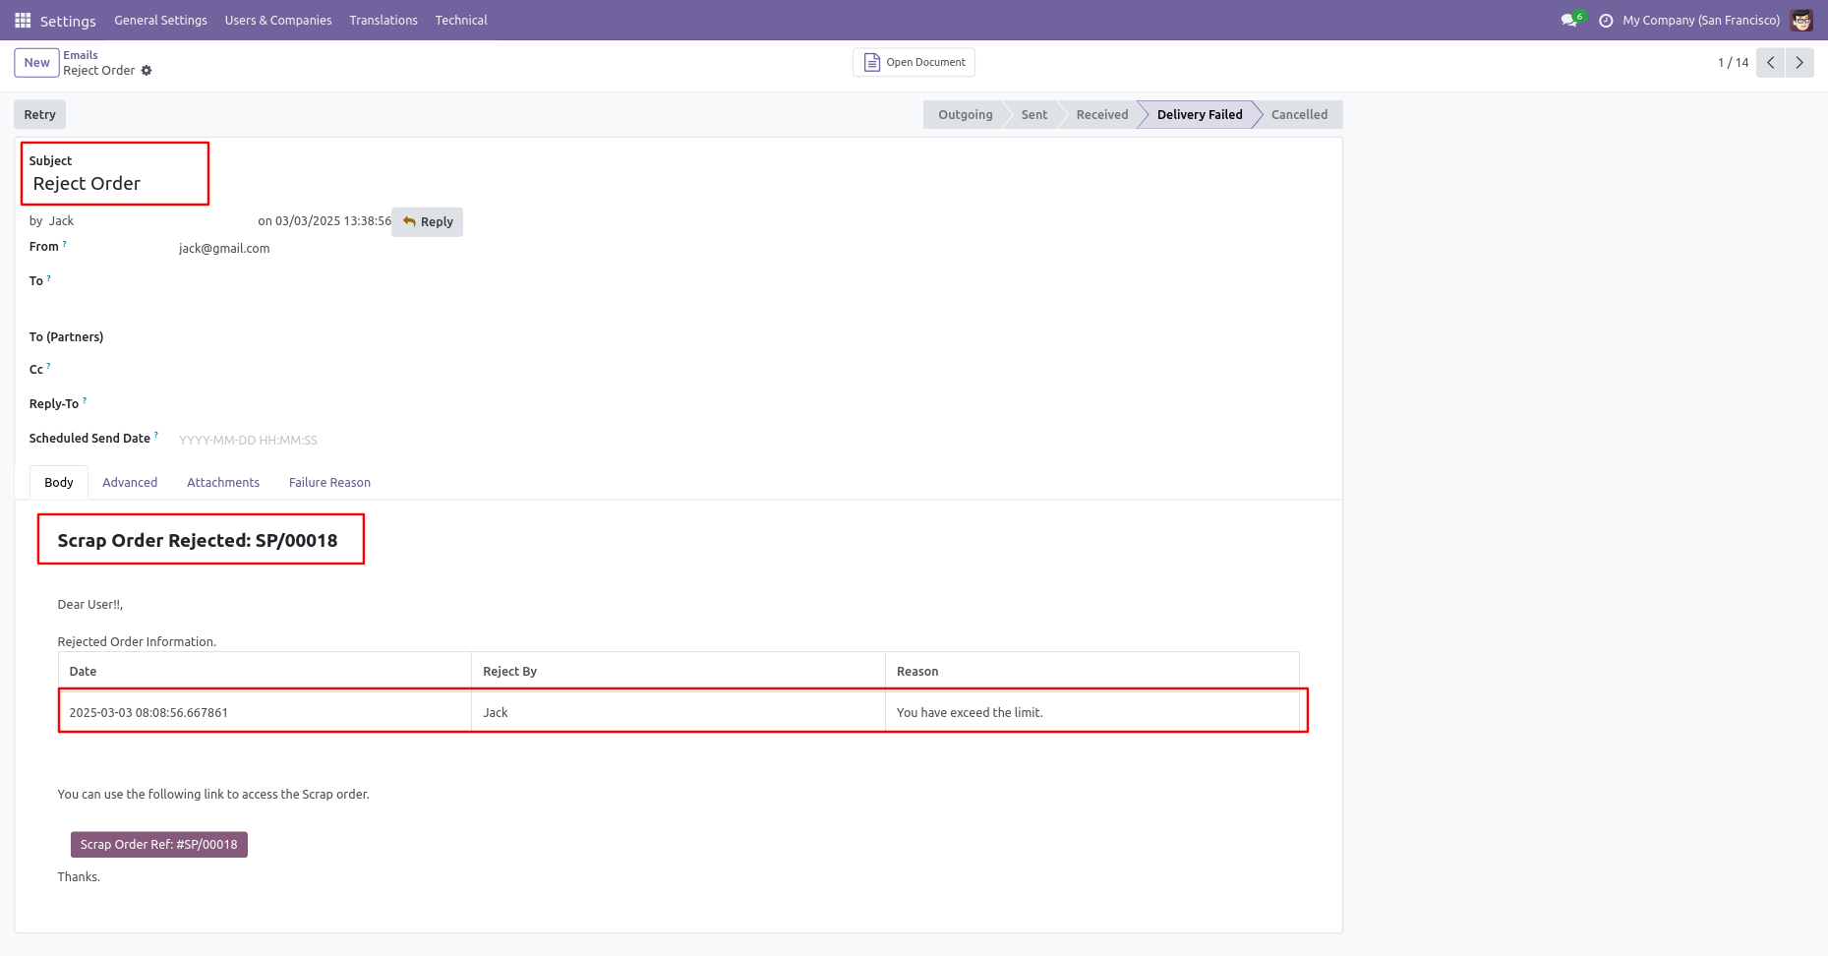Click the user avatar in top bar
This screenshot has width=1828, height=956.
point(1801,21)
